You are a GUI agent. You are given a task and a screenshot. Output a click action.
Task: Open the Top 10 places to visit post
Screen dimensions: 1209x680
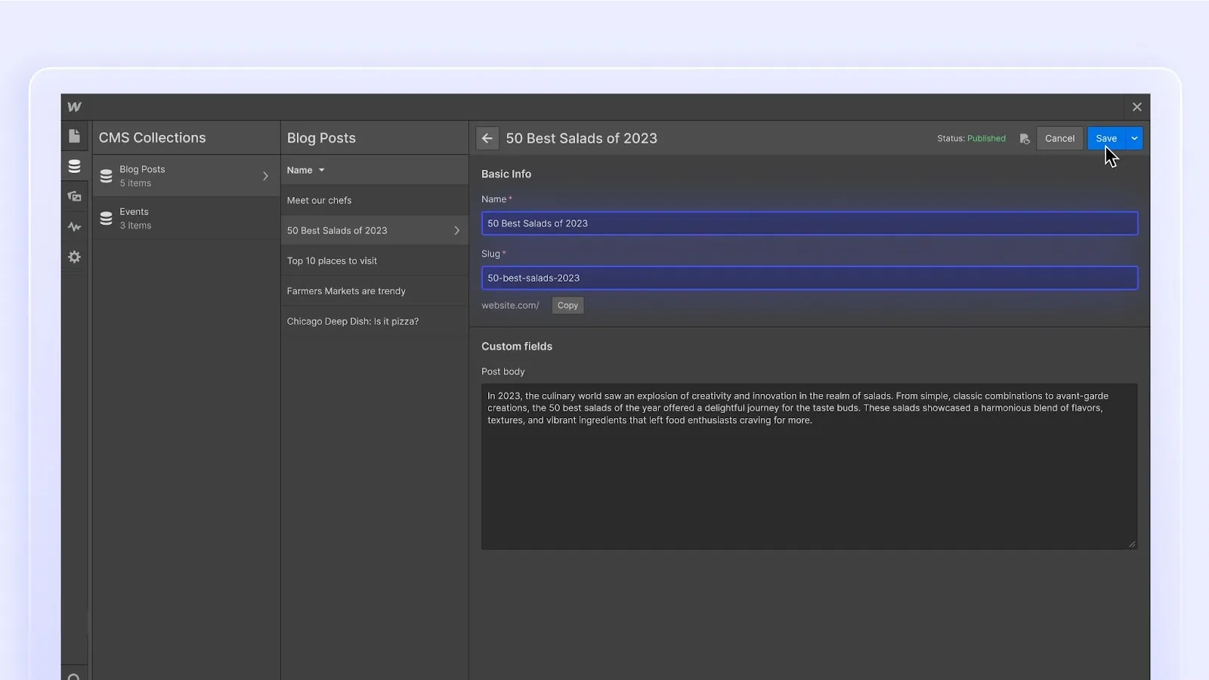tap(331, 260)
